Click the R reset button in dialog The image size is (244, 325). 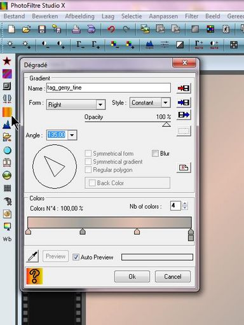coord(184,168)
